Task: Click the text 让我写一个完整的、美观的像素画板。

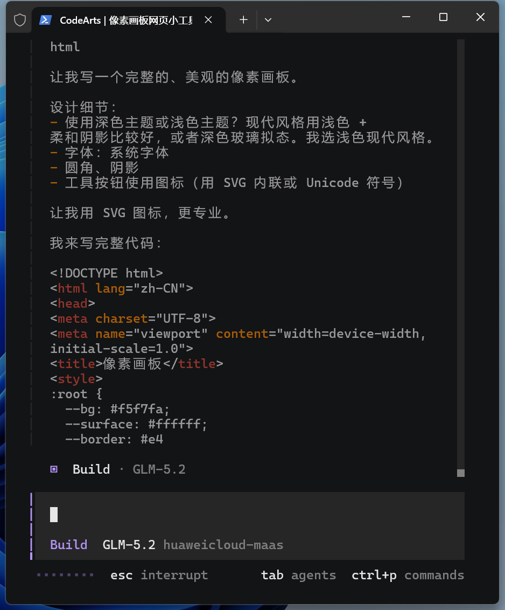Action: point(174,77)
